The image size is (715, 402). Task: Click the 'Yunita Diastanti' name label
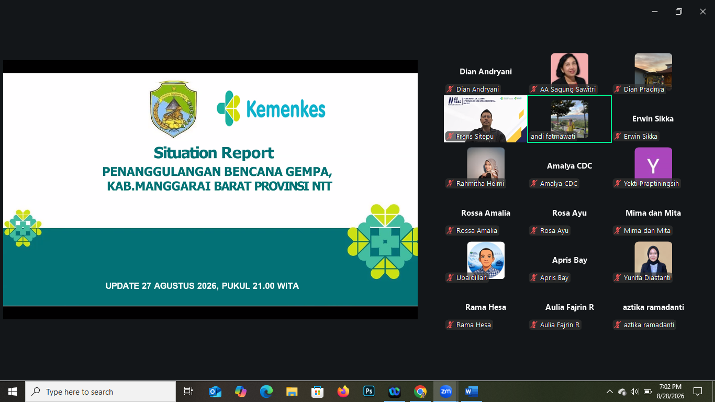(647, 278)
